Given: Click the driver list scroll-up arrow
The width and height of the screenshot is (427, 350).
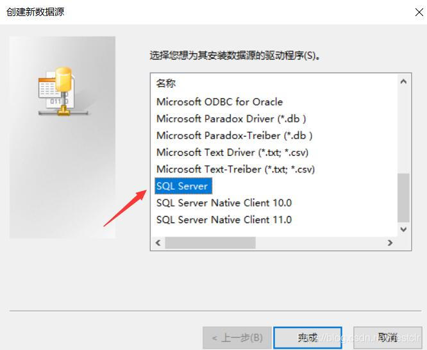Looking at the screenshot, I should click(403, 81).
